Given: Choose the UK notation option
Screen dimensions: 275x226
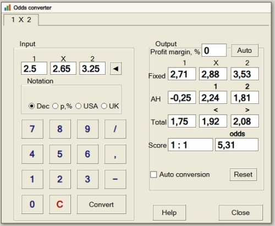Looking at the screenshot, I should pos(104,106).
